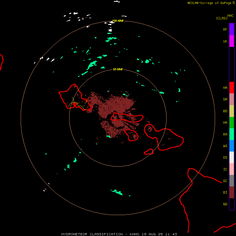Select the BI brown legend swatch
The width and height of the screenshot is (236, 236).
[x=232, y=192]
